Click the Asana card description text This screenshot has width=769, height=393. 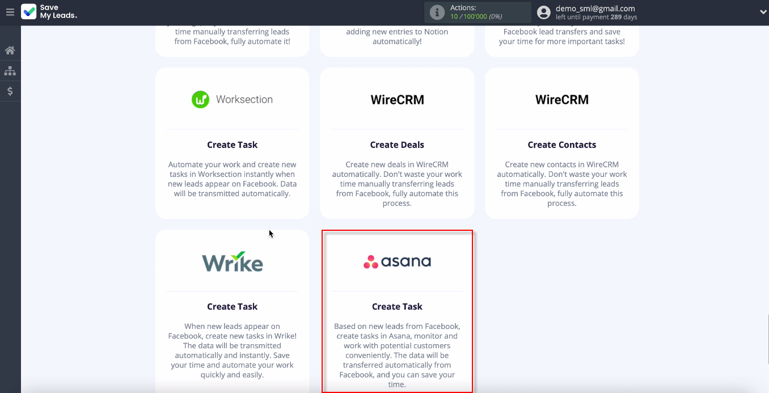[x=397, y=355]
